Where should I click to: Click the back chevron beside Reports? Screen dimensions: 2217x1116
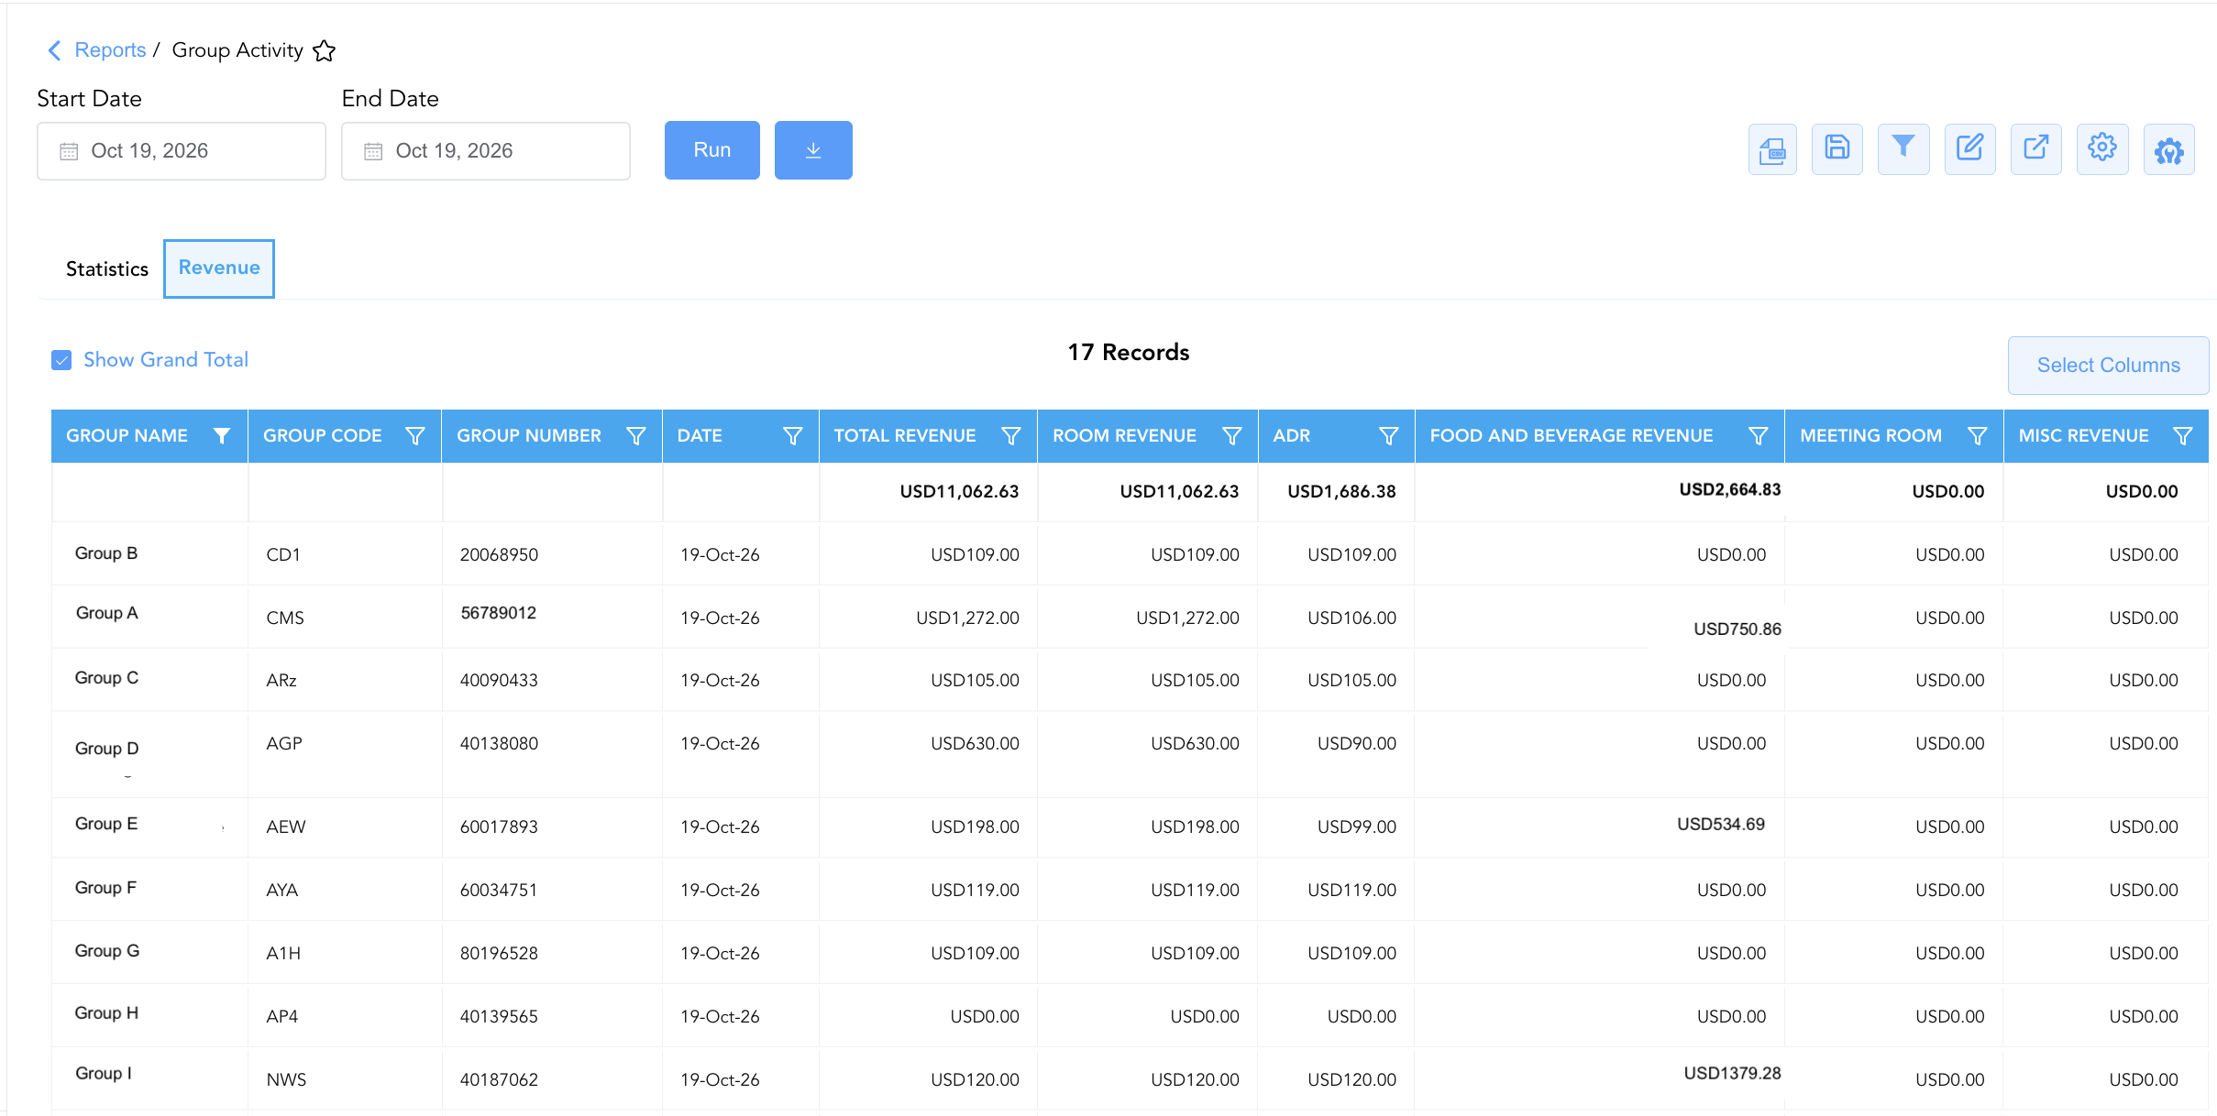coord(54,50)
